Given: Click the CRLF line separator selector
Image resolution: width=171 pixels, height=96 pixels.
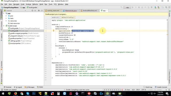Looking at the screenshot, I should [x=138, y=90].
